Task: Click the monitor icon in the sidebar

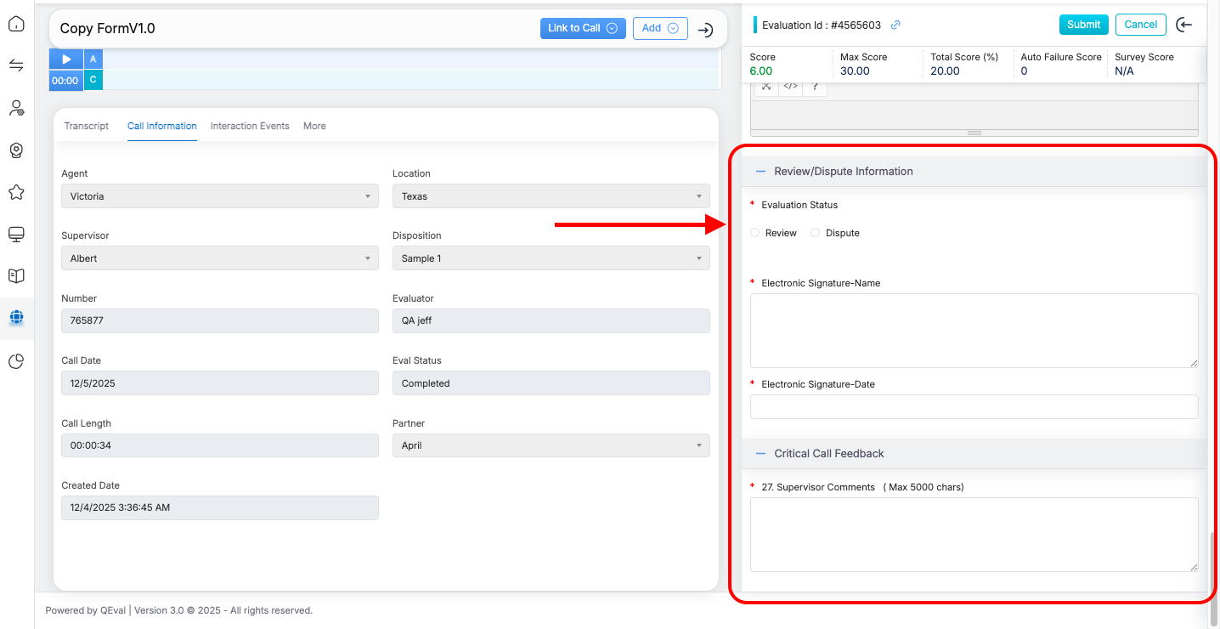Action: (16, 234)
